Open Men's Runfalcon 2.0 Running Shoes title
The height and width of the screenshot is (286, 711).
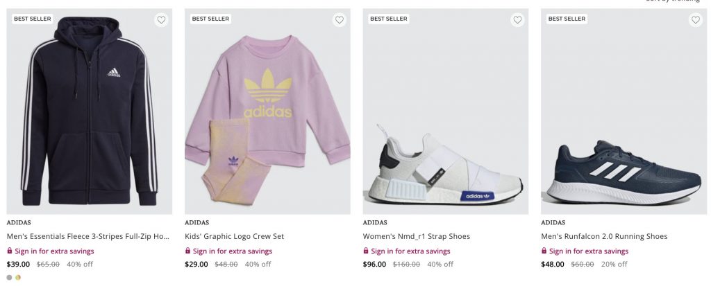coord(604,237)
